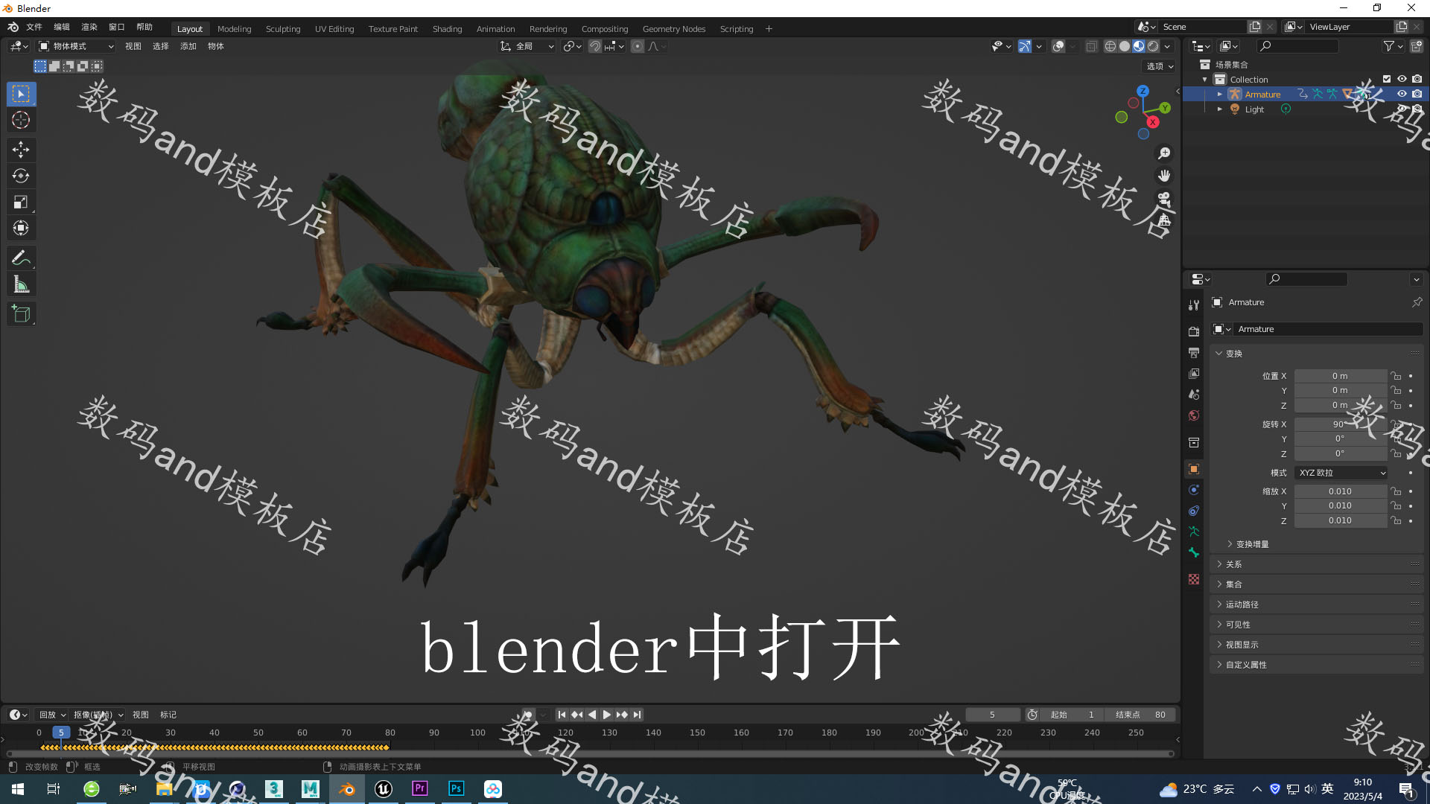Viewport: 1430px width, 804px height.
Task: Open the Physics properties tab
Action: point(1194,490)
